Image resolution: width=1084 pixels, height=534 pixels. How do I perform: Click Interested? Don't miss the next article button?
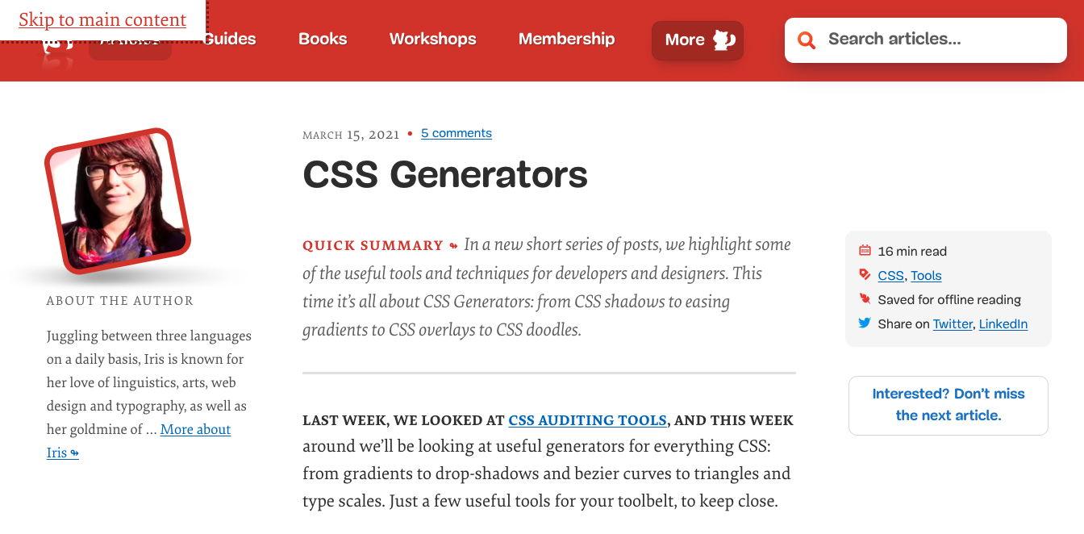click(948, 405)
